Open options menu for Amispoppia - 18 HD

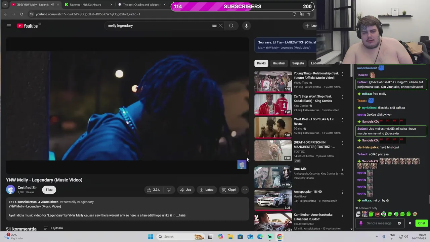tap(343, 192)
